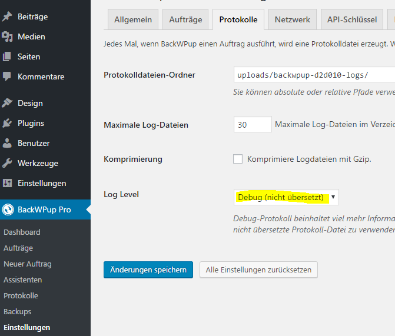This screenshot has width=395, height=336.
Task: Click the Protokolldateien-Ordner label
Action: coord(150,75)
